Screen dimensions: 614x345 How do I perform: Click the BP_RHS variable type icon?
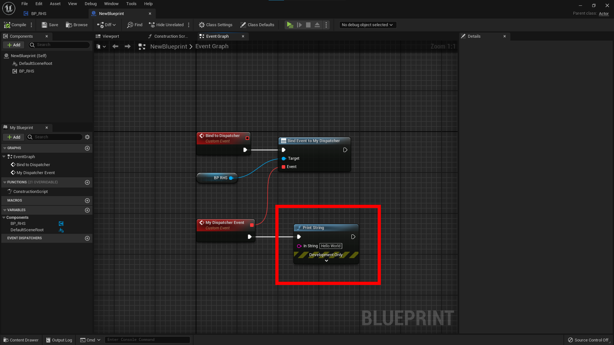click(x=61, y=224)
